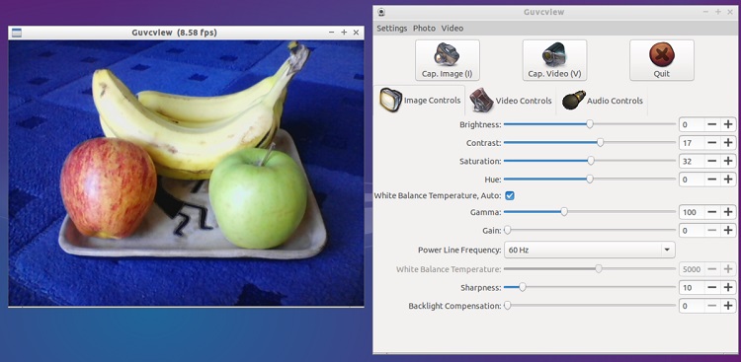Decrease Hue with the minus button

712,180
